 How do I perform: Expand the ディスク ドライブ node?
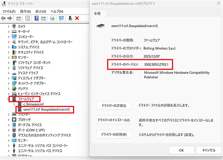coord(9,73)
